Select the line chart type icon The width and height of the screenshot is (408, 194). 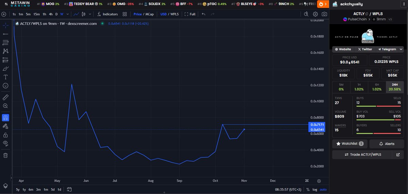76,14
